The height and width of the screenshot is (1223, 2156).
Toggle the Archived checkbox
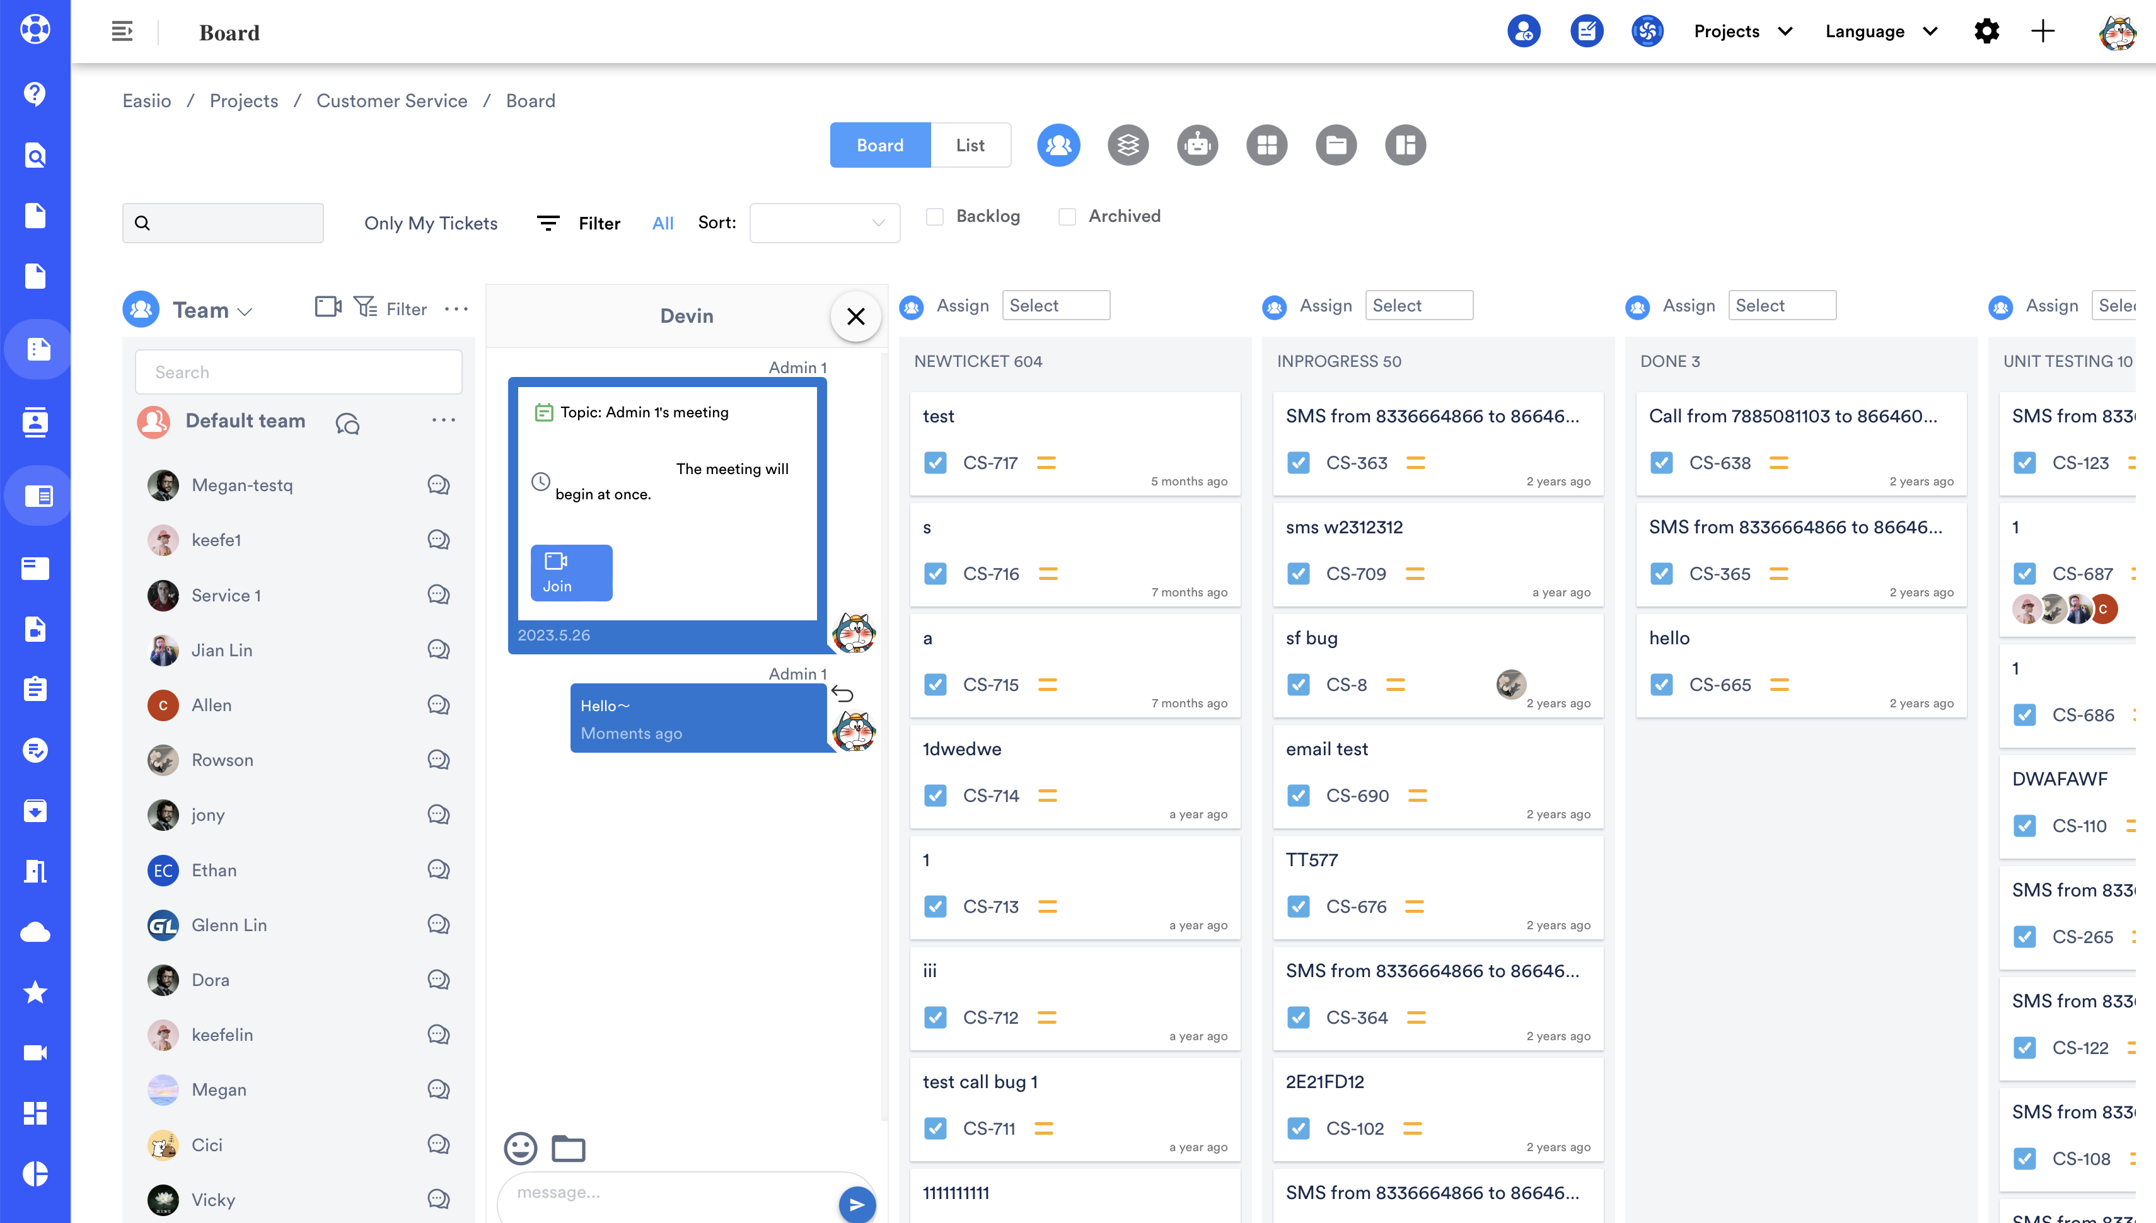[x=1067, y=217]
